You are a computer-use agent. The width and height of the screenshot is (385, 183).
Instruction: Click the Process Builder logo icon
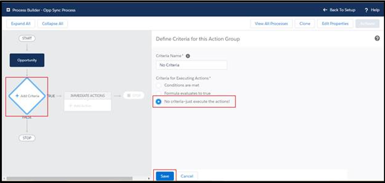point(8,10)
